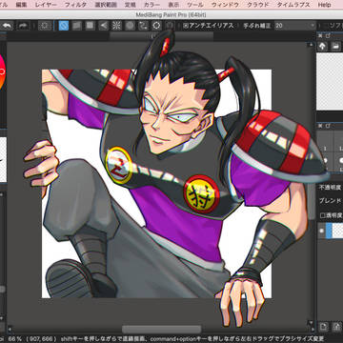Enable the circle snap guide
343x343 pixels.
coord(130,26)
